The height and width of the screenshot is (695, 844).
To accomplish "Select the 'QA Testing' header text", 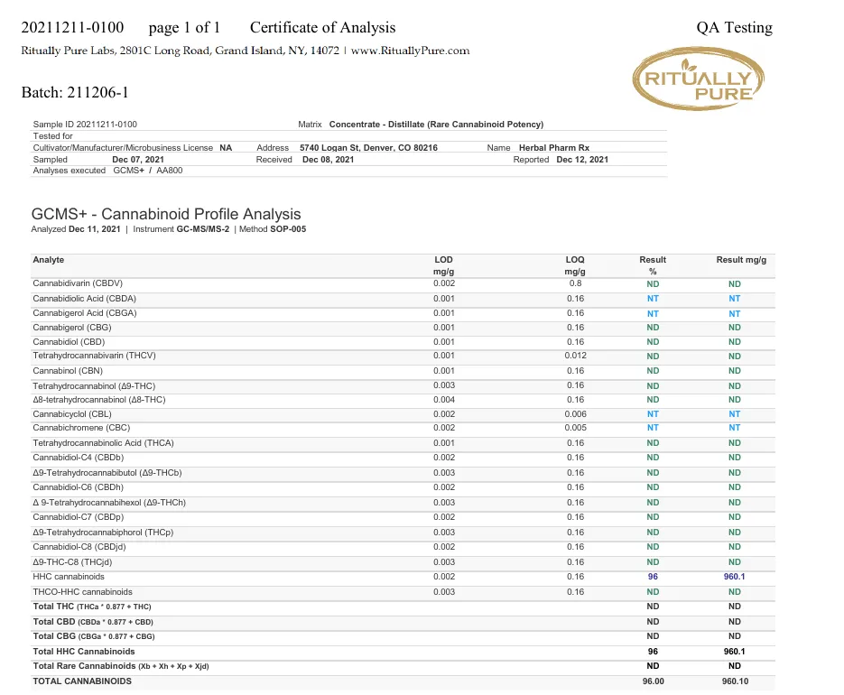I will point(734,27).
